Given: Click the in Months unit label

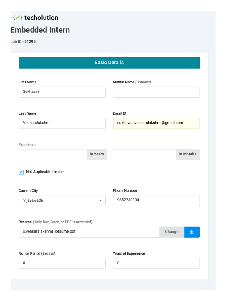Looking at the screenshot, I should [187, 155].
